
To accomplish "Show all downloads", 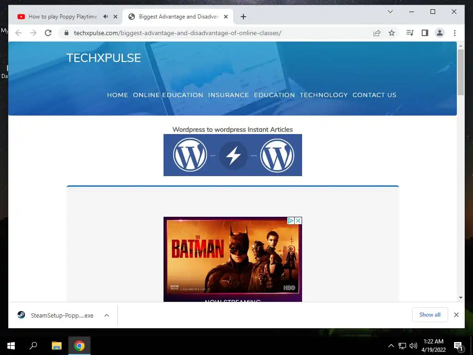I will pyautogui.click(x=430, y=314).
